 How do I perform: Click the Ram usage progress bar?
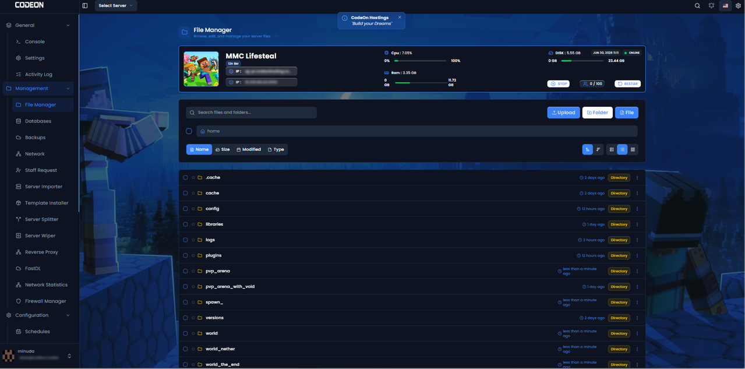coord(420,83)
